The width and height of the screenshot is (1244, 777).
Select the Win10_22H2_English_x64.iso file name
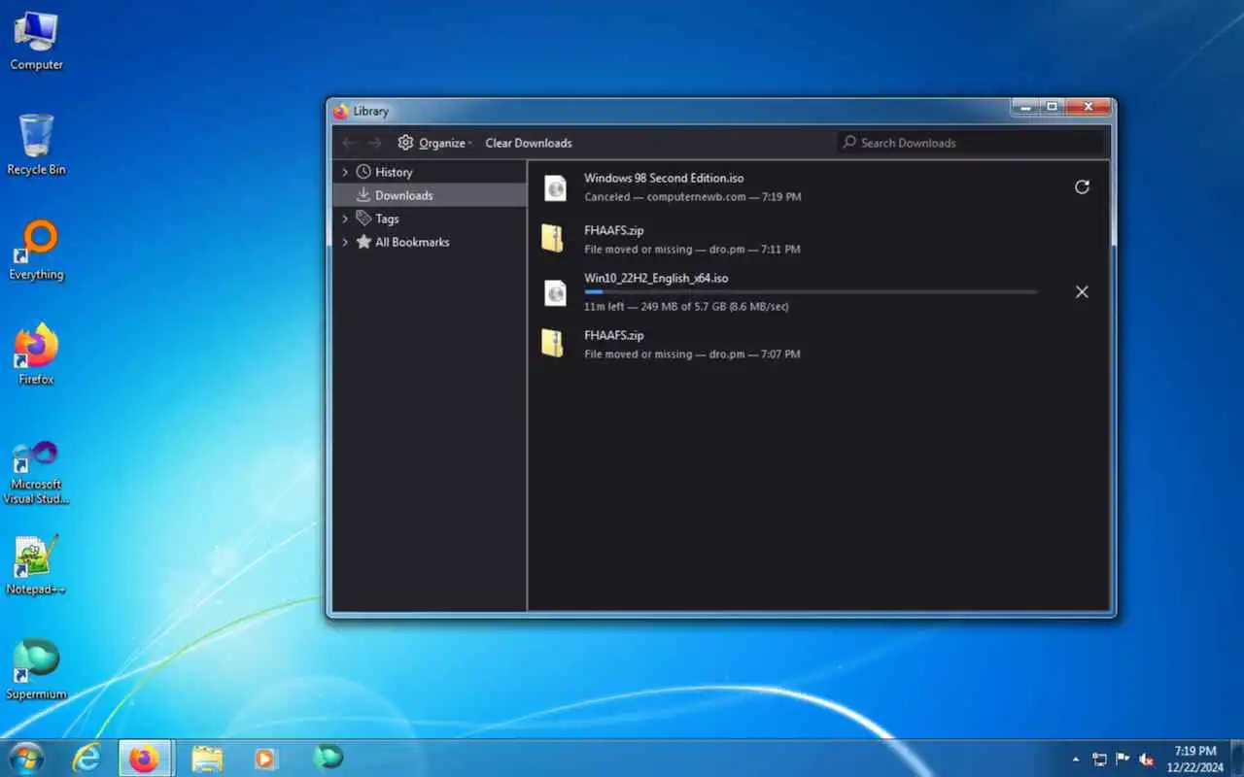click(x=656, y=278)
